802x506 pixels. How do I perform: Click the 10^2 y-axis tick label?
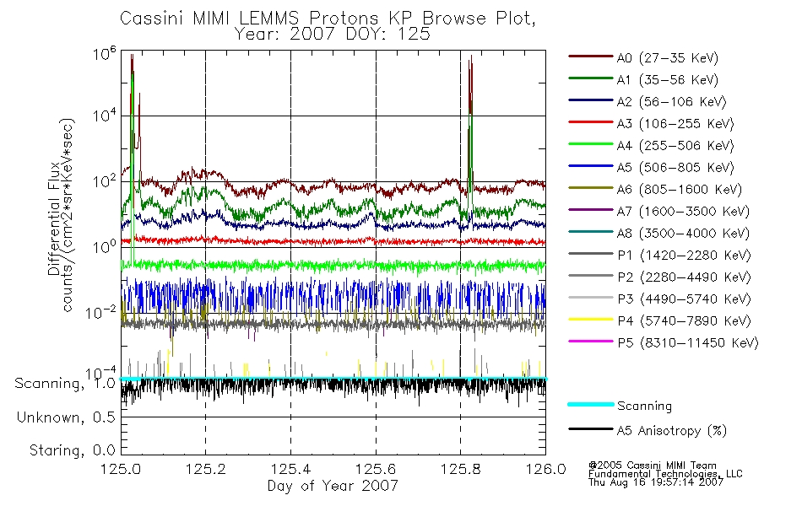click(x=105, y=181)
